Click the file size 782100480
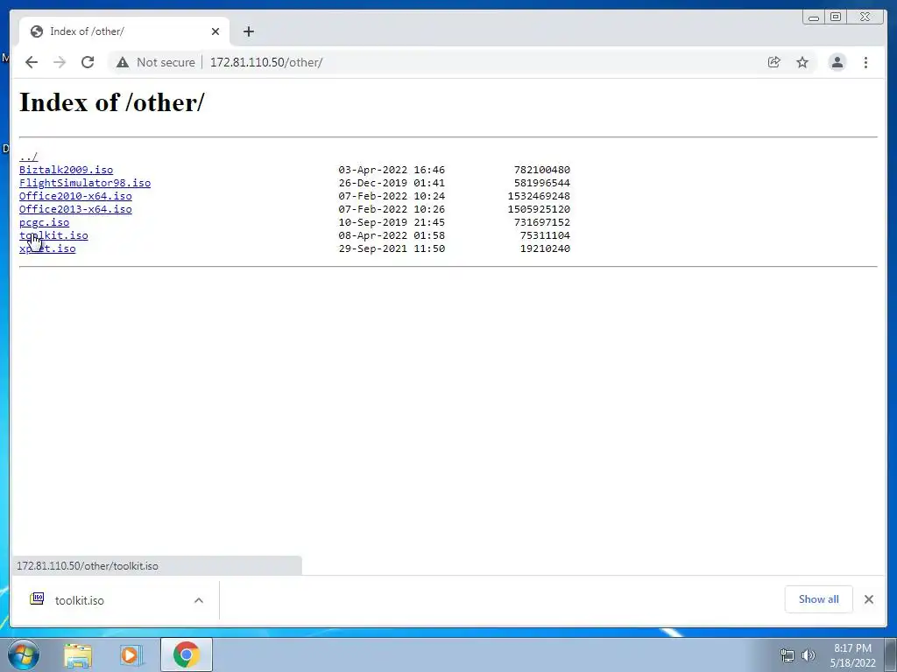Image resolution: width=897 pixels, height=672 pixels. (x=541, y=170)
